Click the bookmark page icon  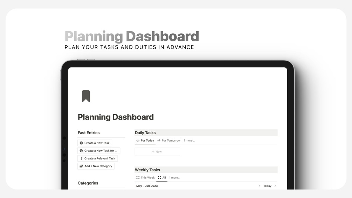click(x=86, y=96)
